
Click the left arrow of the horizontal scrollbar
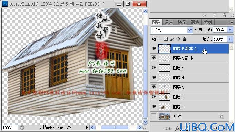(92, 128)
